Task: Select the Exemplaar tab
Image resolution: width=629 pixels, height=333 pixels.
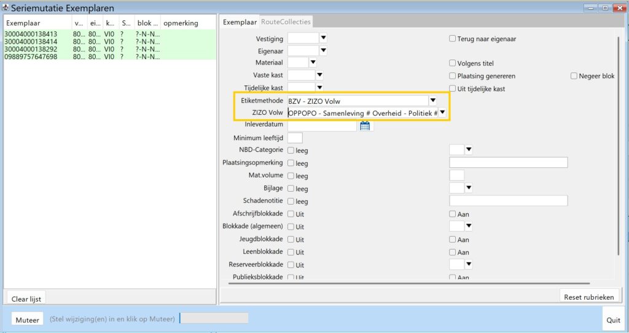Action: tap(240, 22)
